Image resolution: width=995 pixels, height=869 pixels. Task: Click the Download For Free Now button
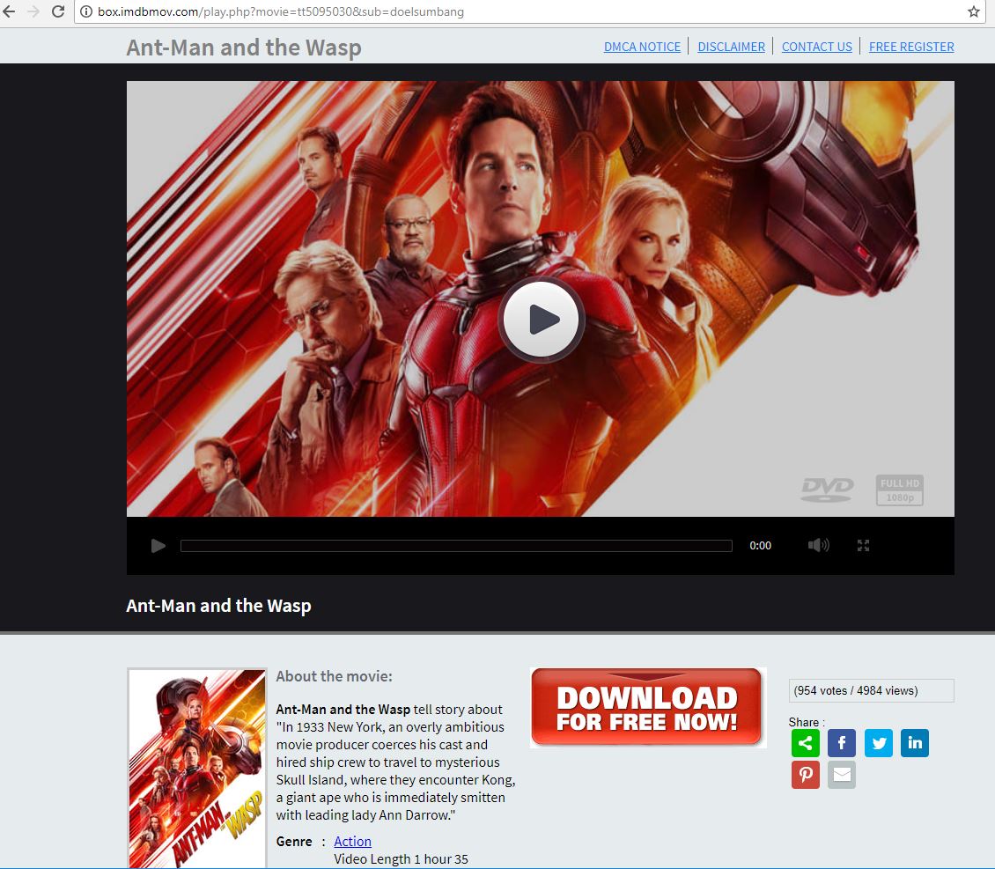647,707
